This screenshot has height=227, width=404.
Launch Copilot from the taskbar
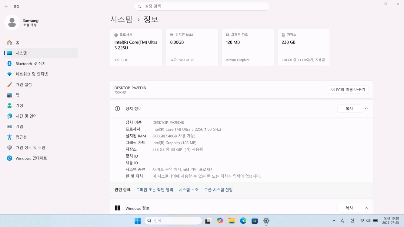click(x=220, y=221)
